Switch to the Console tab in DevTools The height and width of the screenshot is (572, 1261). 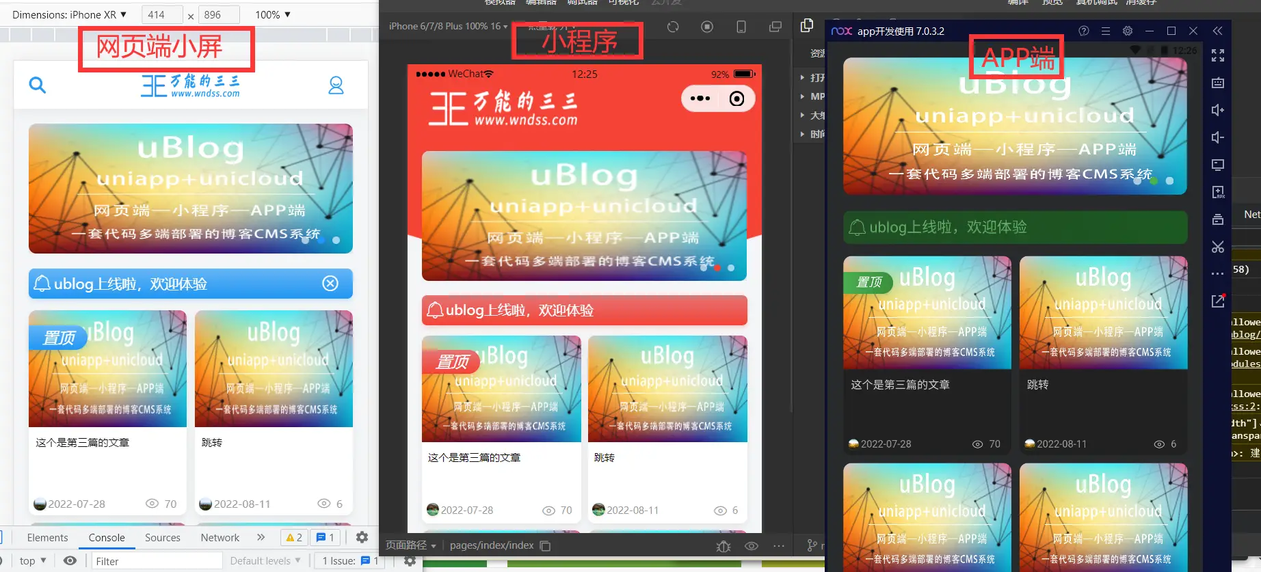(x=107, y=538)
